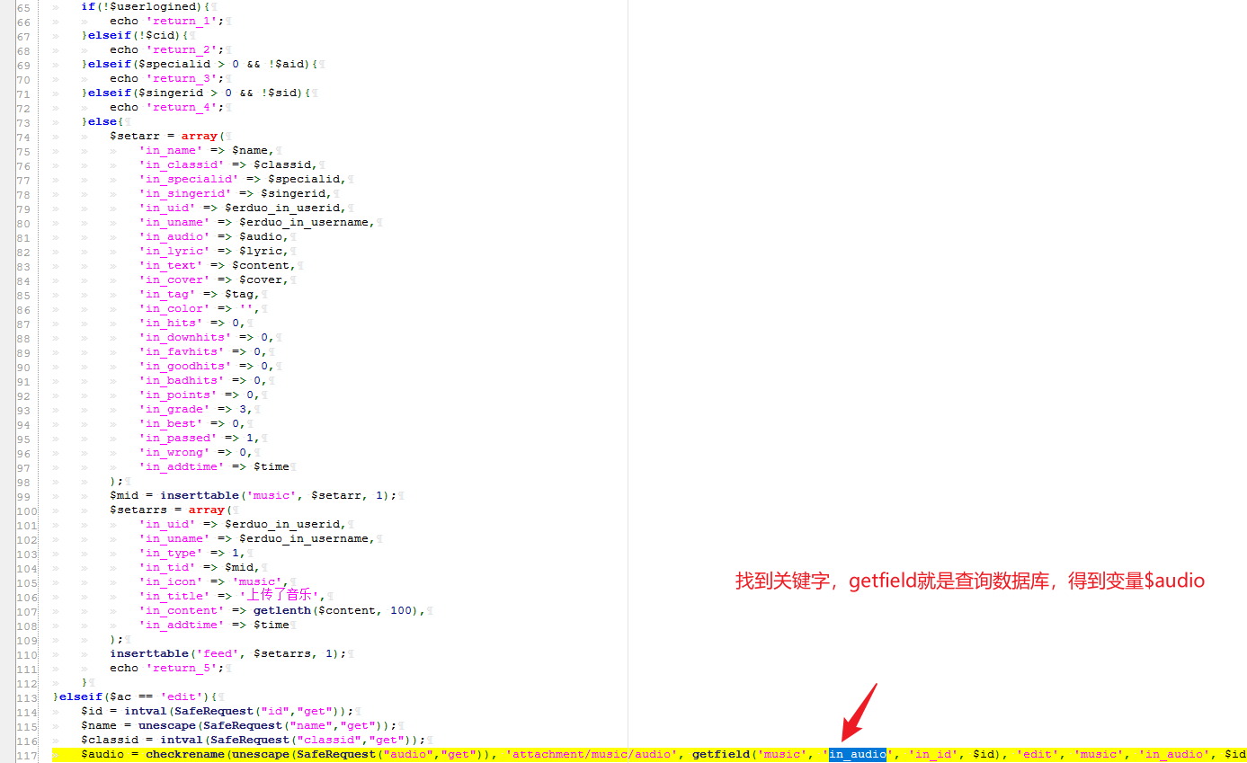The width and height of the screenshot is (1247, 763).
Task: Click line number 65 in the gutter
Action: [x=26, y=6]
